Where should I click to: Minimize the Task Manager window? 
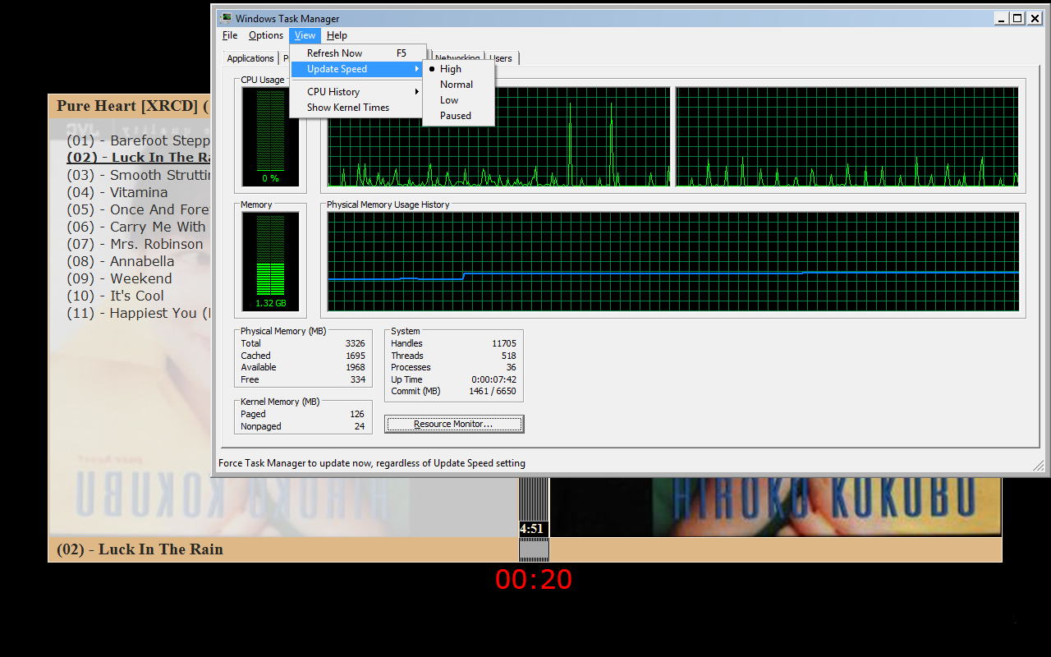click(1002, 18)
